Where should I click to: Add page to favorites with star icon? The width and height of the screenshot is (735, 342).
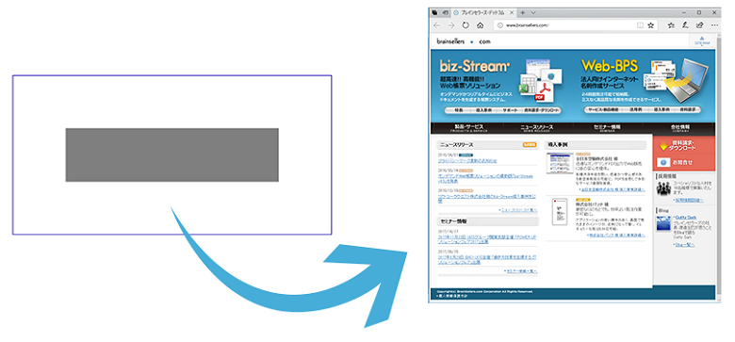pos(650,25)
